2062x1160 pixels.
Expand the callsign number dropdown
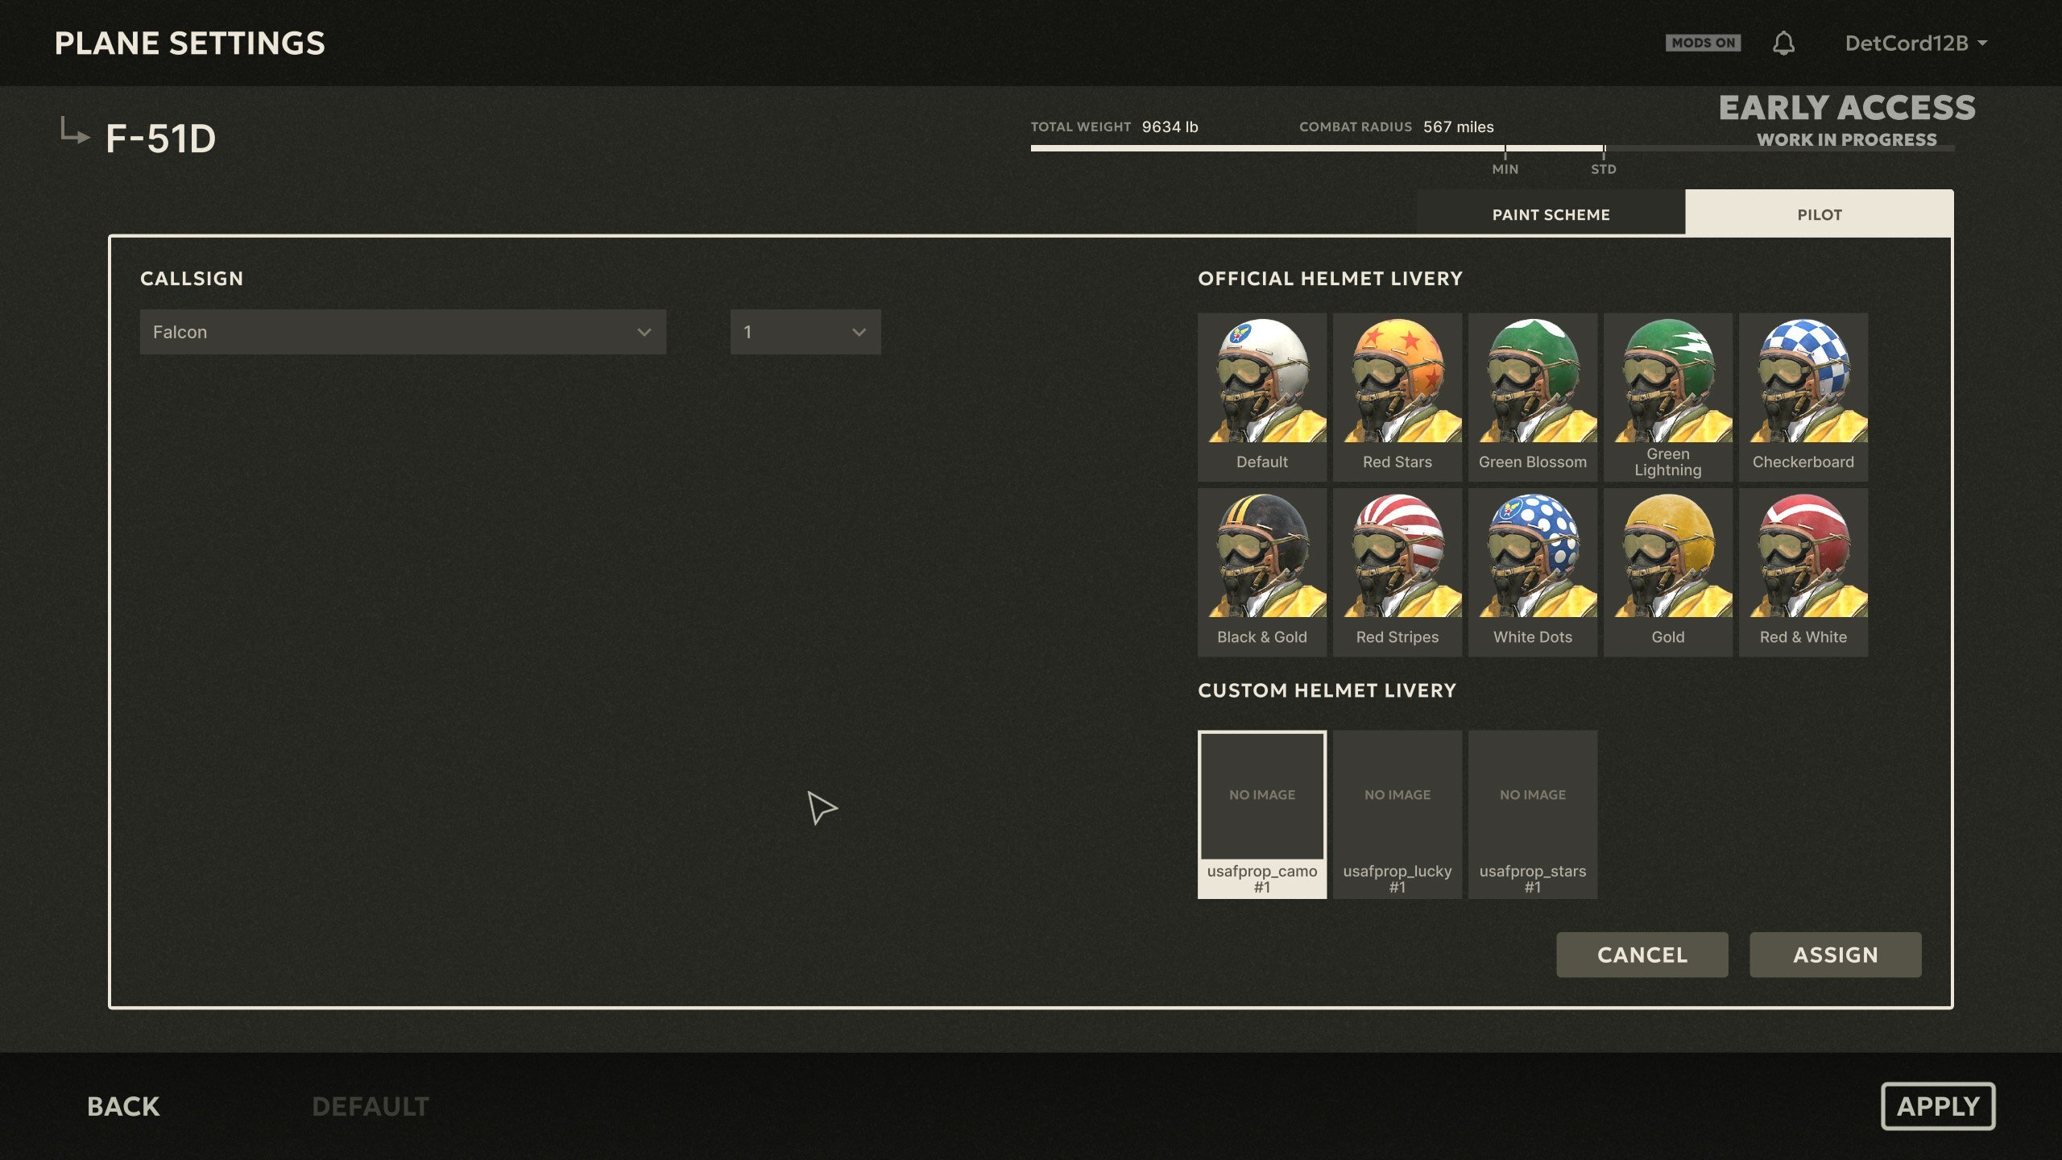[805, 332]
